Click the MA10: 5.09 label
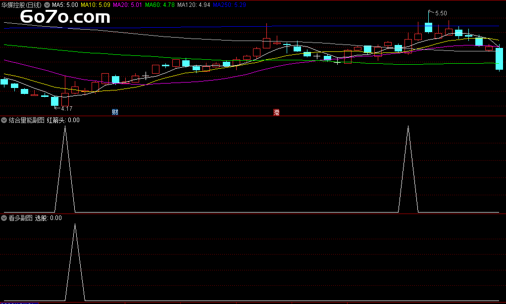 (x=96, y=5)
